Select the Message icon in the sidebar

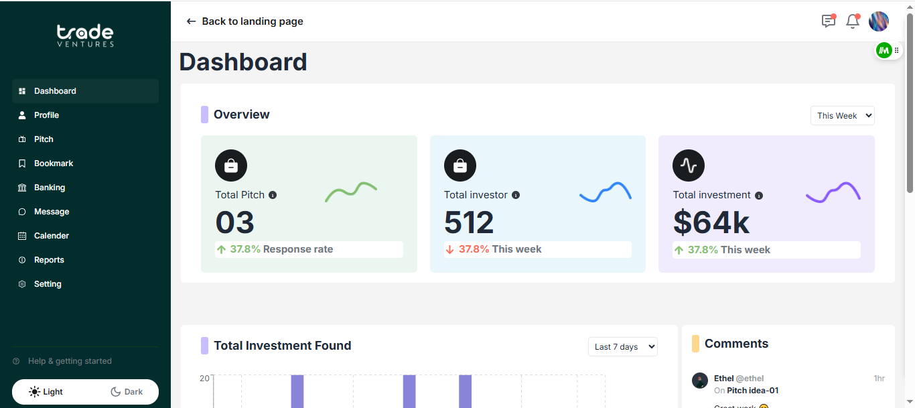(x=22, y=211)
